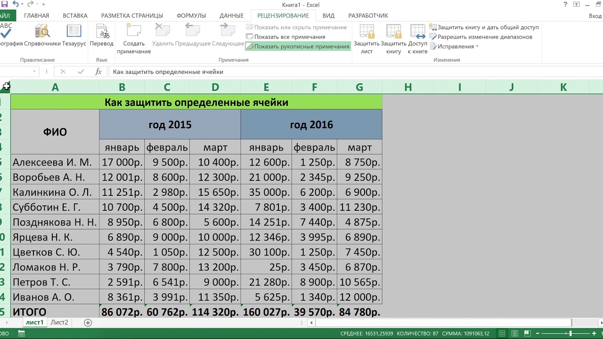Select the cell with 35 000р.
Viewport: 603px width, 339px height.
pyautogui.click(x=266, y=192)
